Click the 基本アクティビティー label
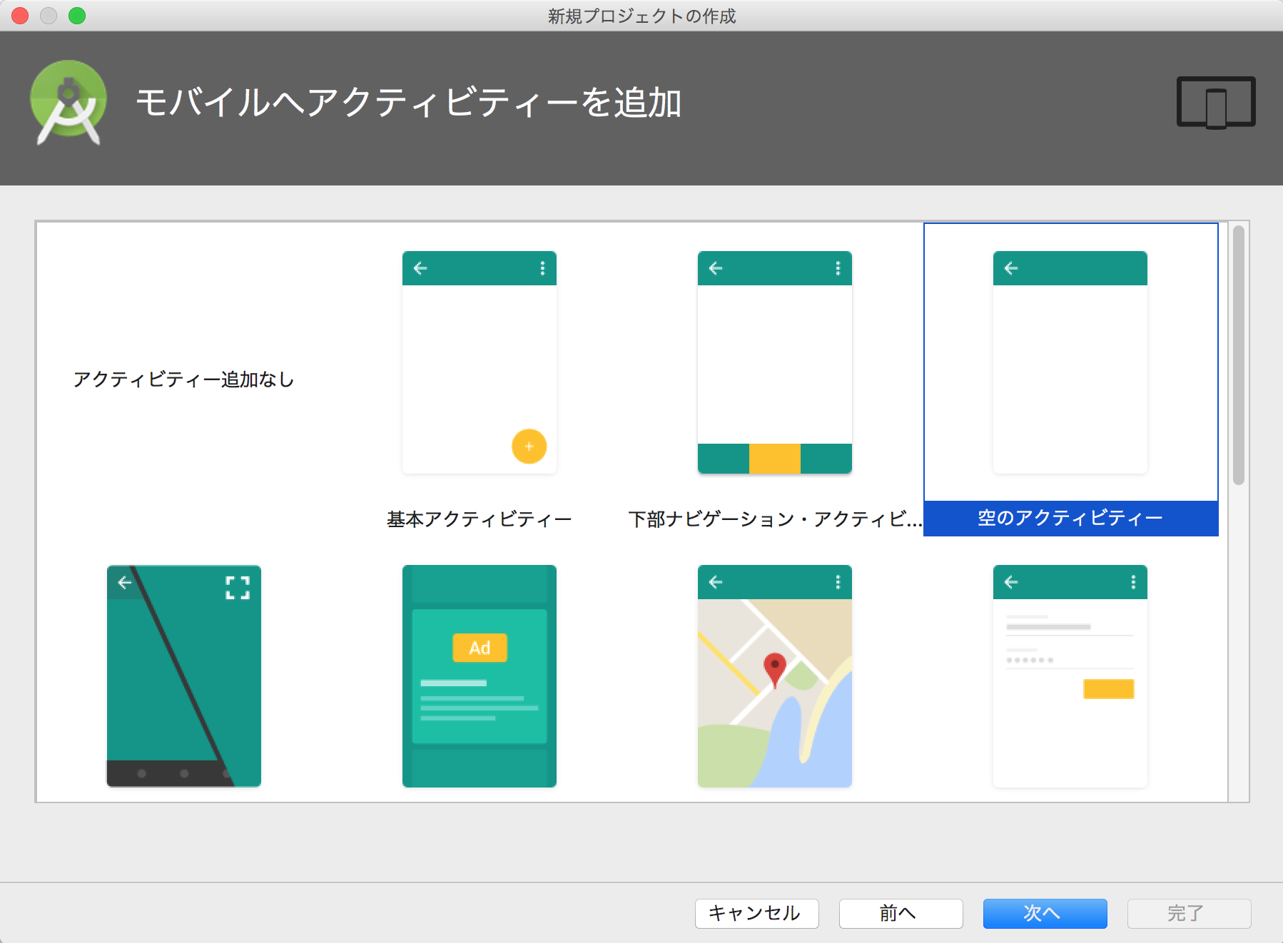Screen dimensions: 1283x943 479,519
